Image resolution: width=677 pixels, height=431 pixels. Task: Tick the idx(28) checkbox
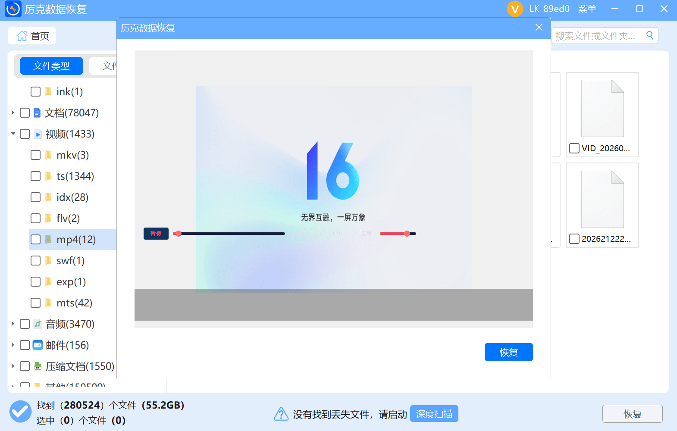(x=36, y=197)
